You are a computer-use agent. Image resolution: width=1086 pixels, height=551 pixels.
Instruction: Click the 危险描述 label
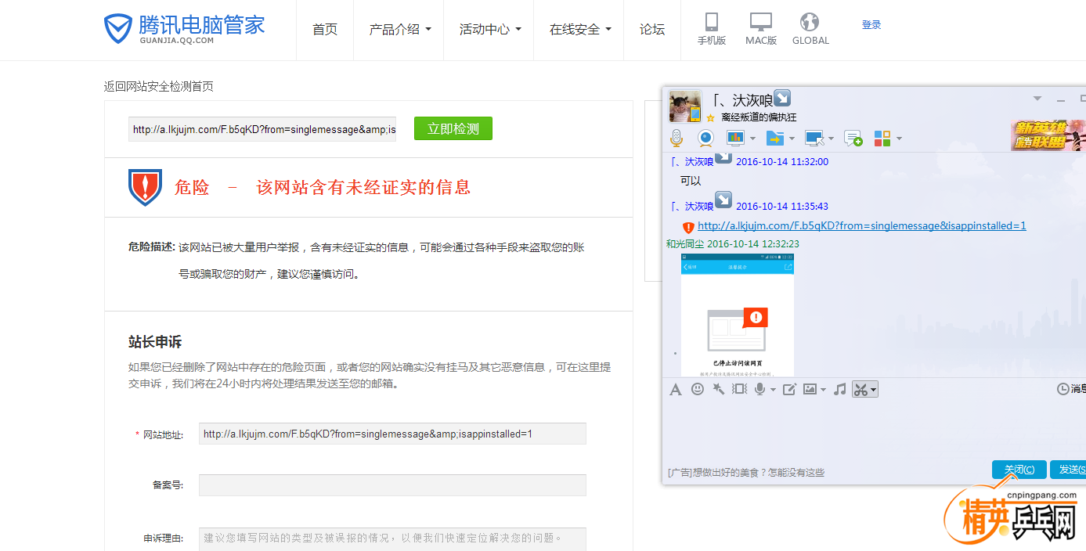tap(152, 247)
